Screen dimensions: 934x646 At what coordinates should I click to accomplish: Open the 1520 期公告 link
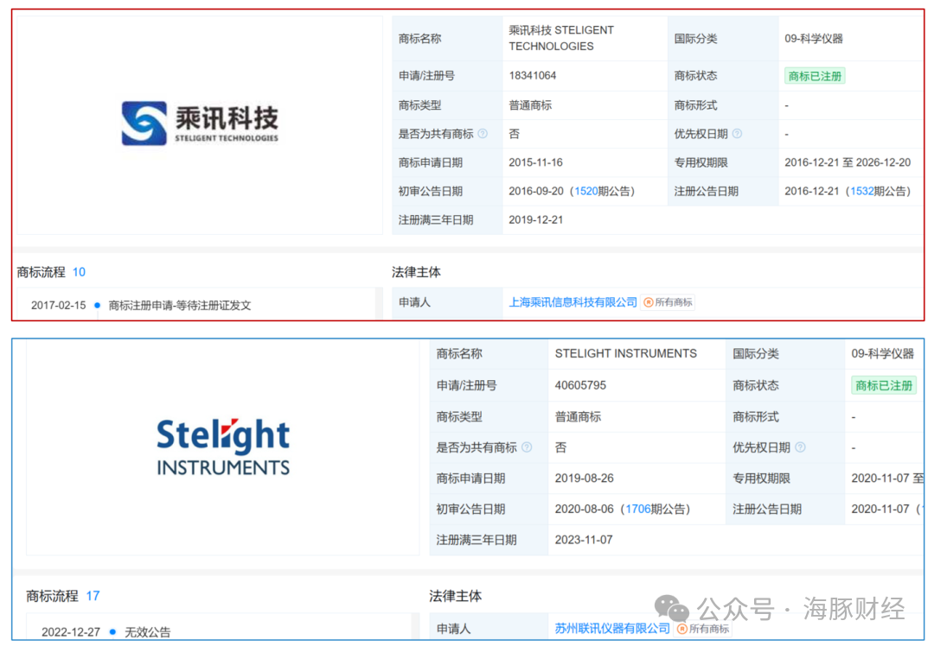[x=585, y=192]
